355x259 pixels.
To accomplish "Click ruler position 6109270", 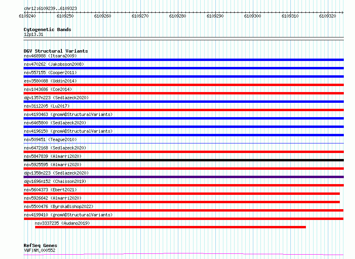I will pos(140,16).
